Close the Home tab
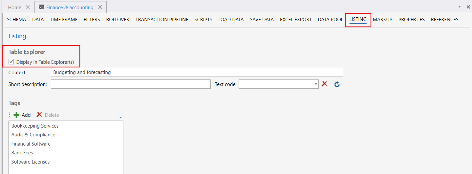Screen dimensions: 472x174 [28, 7]
